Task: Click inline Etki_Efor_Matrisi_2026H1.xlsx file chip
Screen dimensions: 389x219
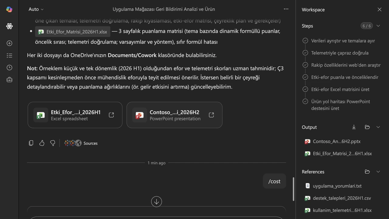Action: 73,32
